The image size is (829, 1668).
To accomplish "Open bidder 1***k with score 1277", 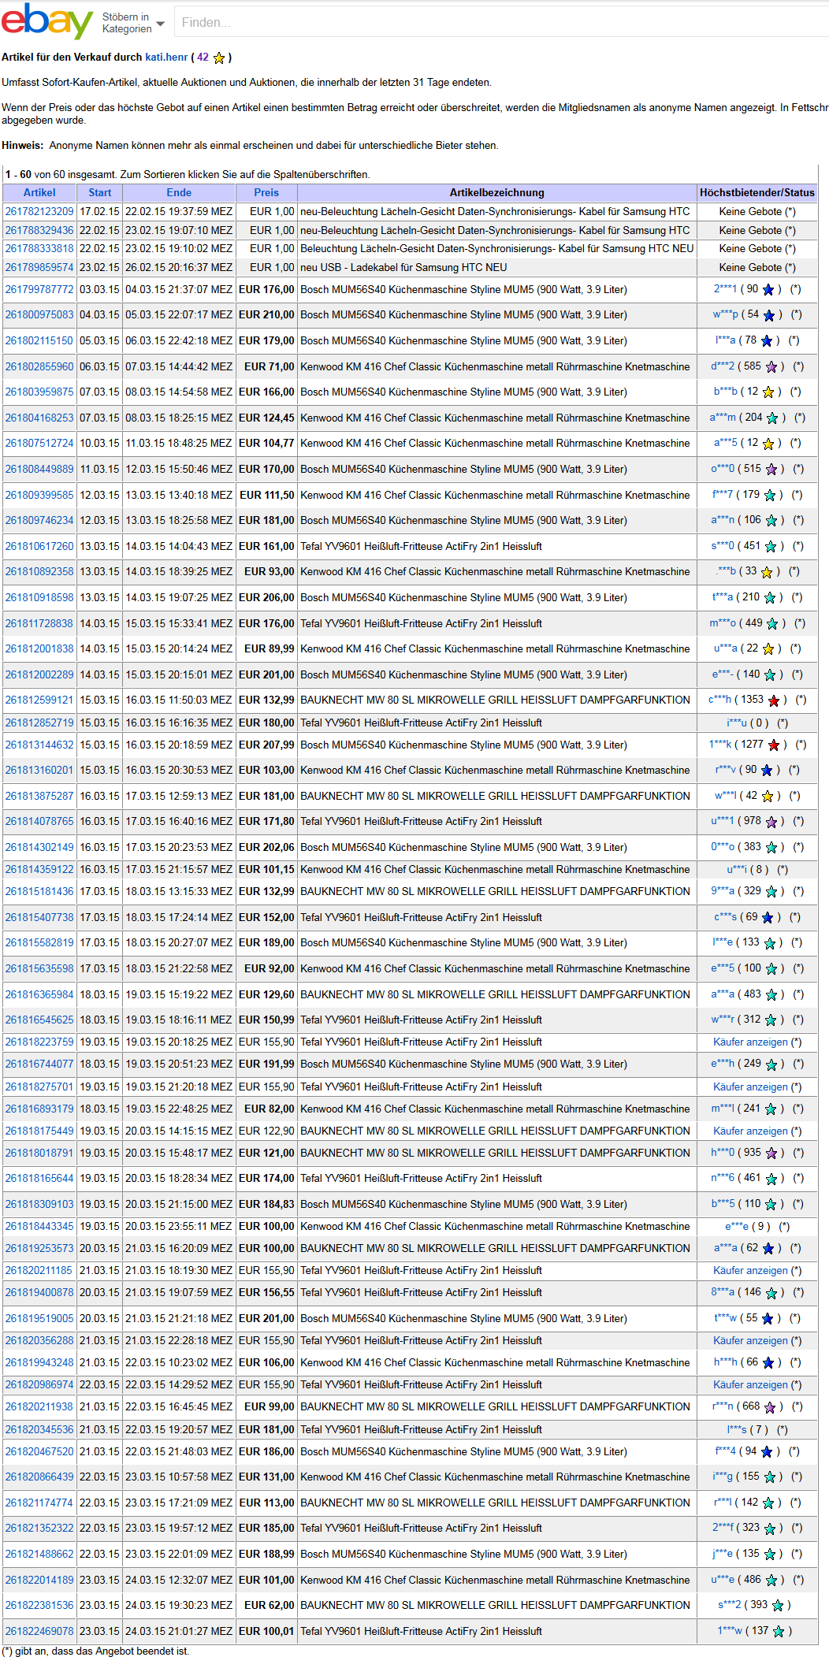I will click(x=720, y=745).
